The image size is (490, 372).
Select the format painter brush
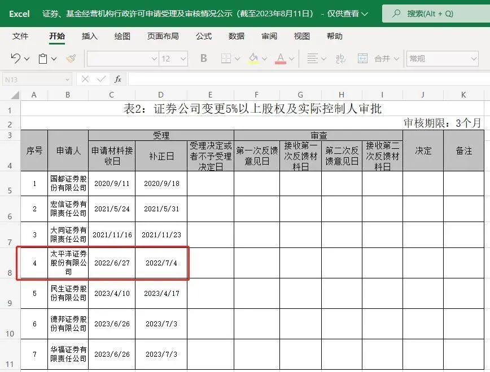71,59
